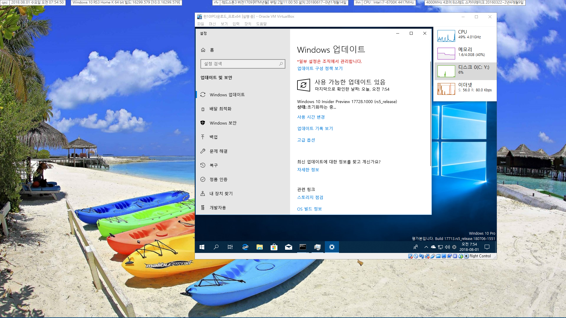Image resolution: width=566 pixels, height=318 pixels.
Task: Open the 파일 menu in VirtualBox
Action: click(x=200, y=24)
